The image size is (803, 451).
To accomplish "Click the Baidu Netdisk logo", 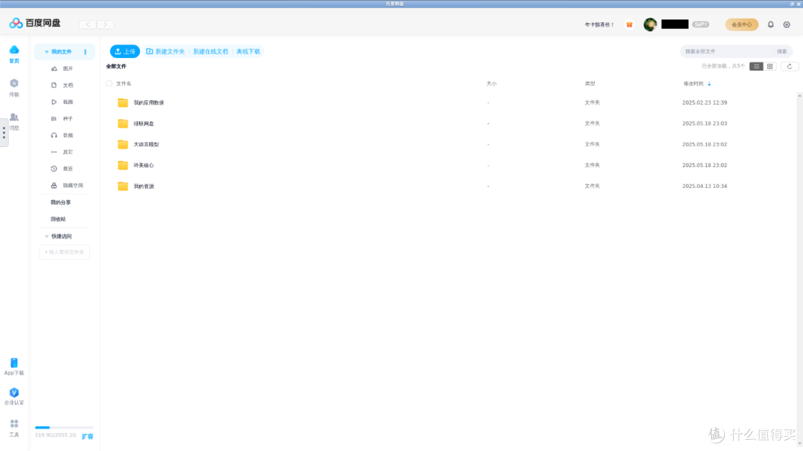I will (35, 23).
